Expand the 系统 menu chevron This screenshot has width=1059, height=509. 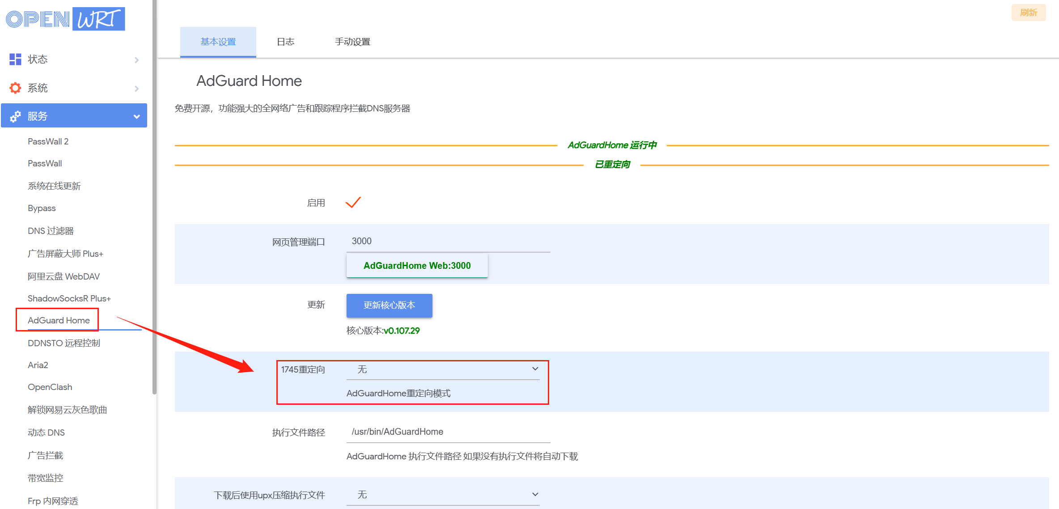click(136, 89)
